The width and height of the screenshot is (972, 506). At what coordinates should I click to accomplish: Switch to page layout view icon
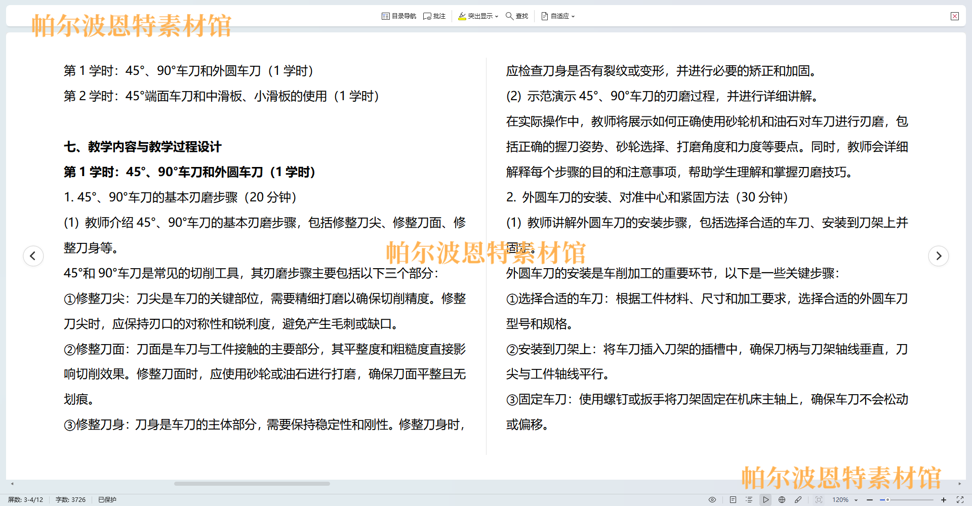coord(733,500)
